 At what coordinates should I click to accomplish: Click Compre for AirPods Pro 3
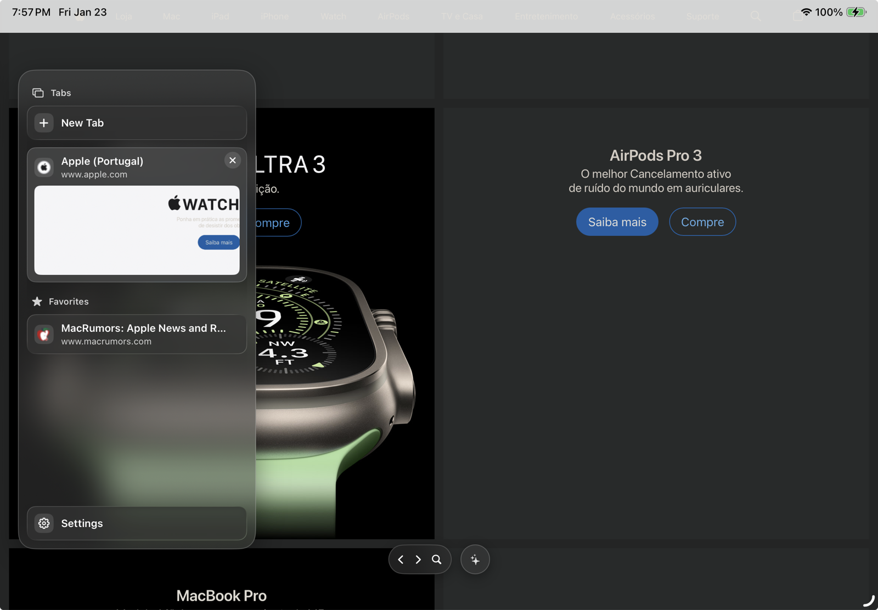tap(702, 222)
